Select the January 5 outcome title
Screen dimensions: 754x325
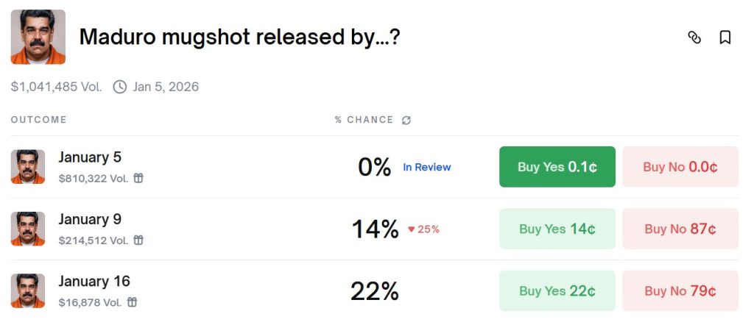coord(90,157)
